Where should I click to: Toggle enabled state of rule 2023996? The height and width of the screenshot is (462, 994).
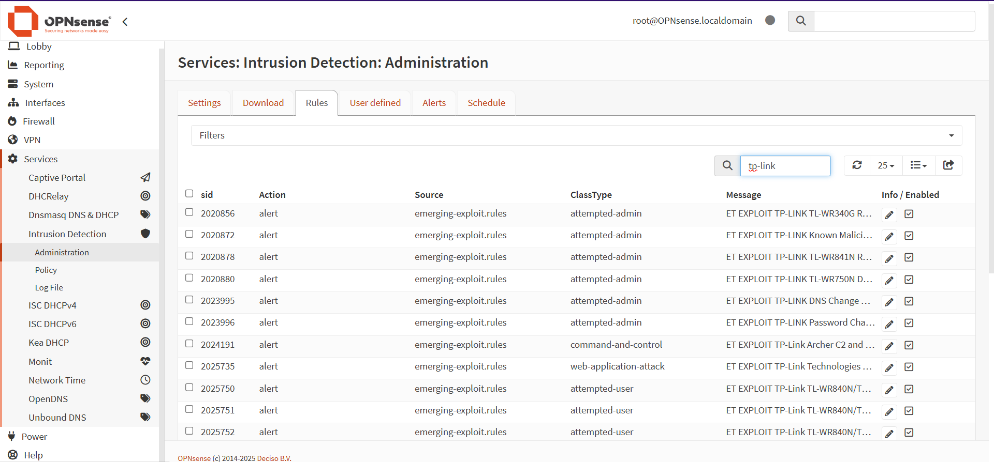909,323
